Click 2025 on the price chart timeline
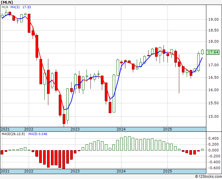This screenshot has height=179, width=222. (167, 129)
